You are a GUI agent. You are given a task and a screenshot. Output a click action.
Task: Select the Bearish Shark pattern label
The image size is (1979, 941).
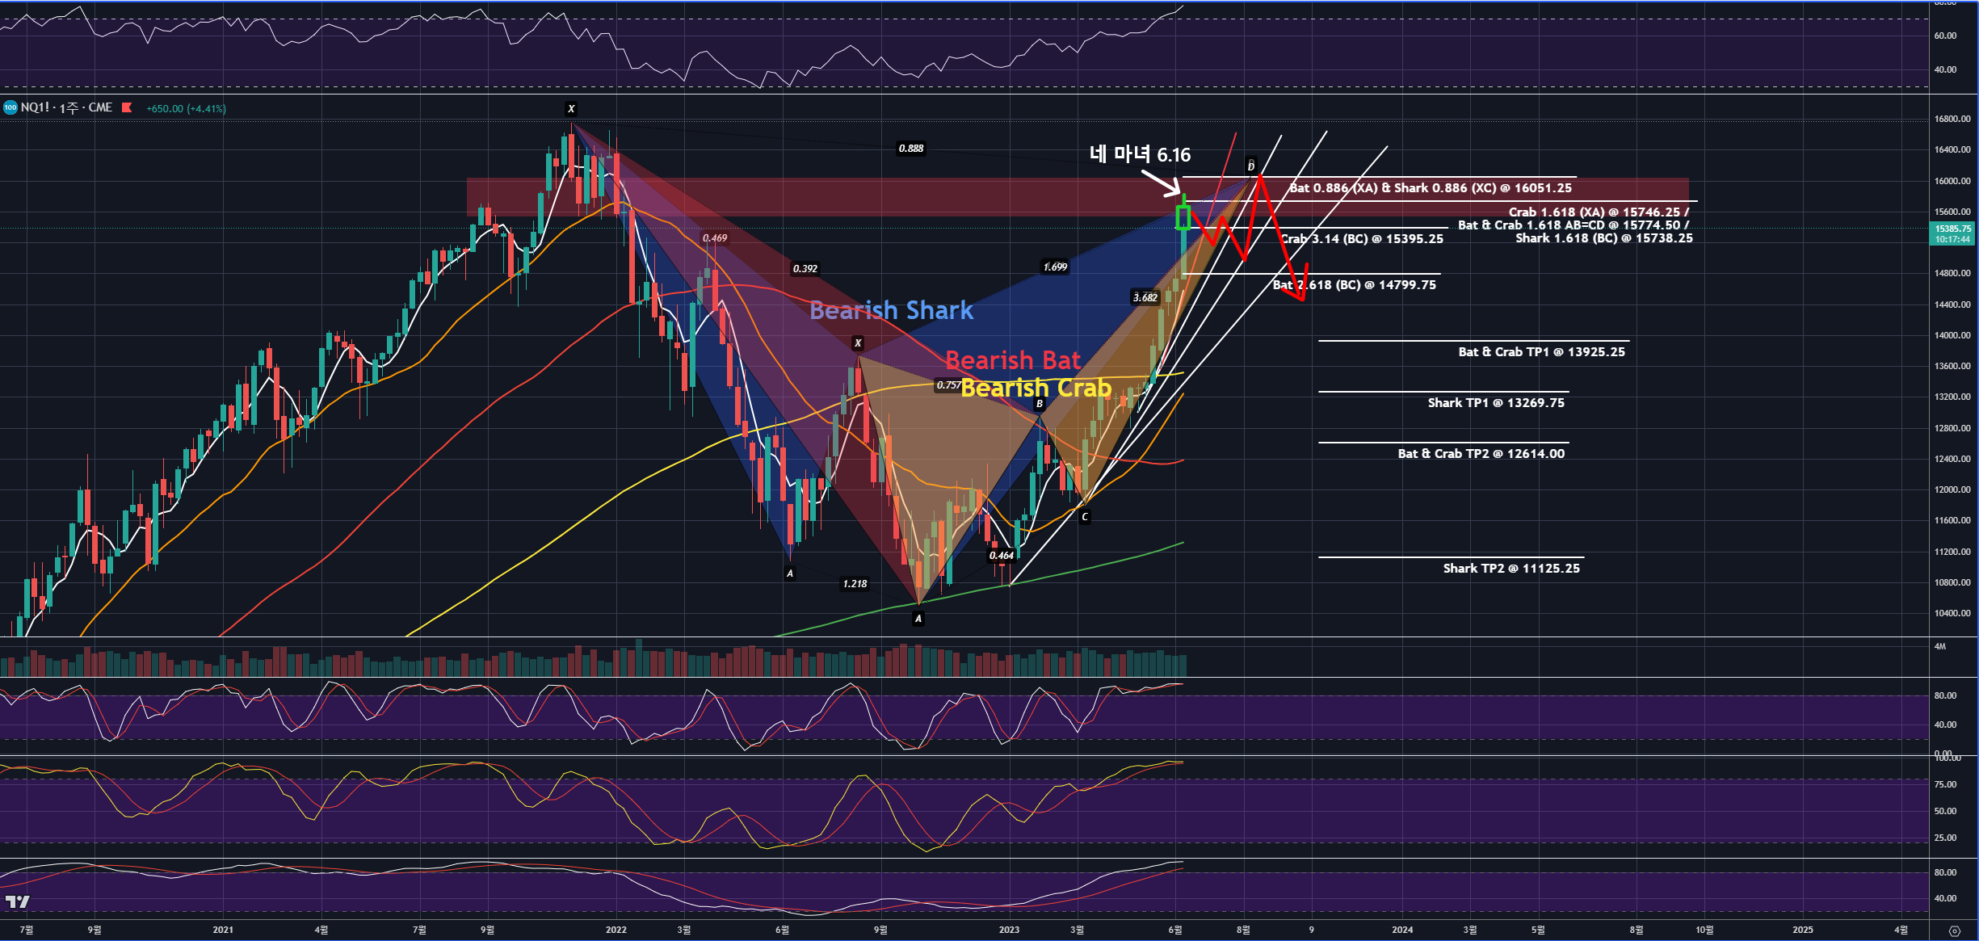point(891,310)
